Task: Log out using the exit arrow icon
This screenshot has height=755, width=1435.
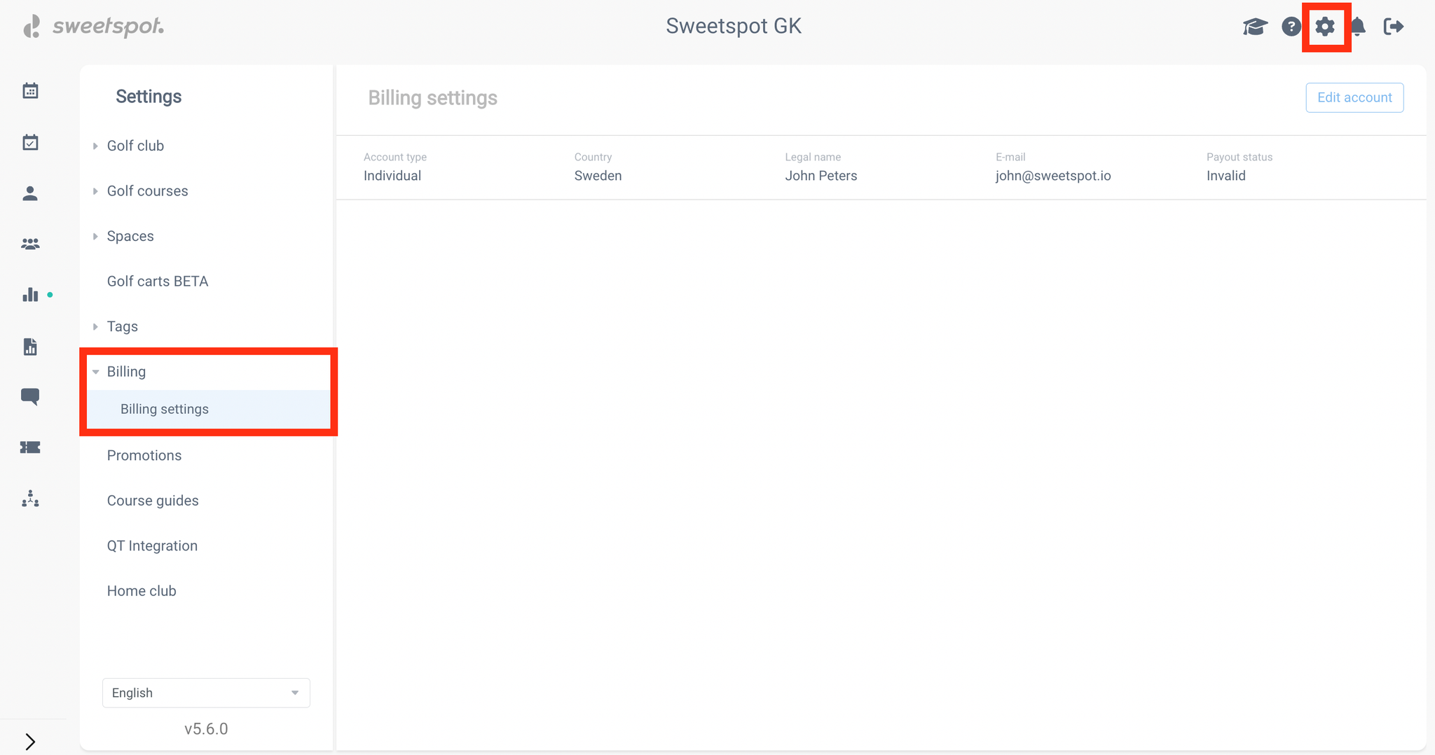Action: [x=1394, y=27]
